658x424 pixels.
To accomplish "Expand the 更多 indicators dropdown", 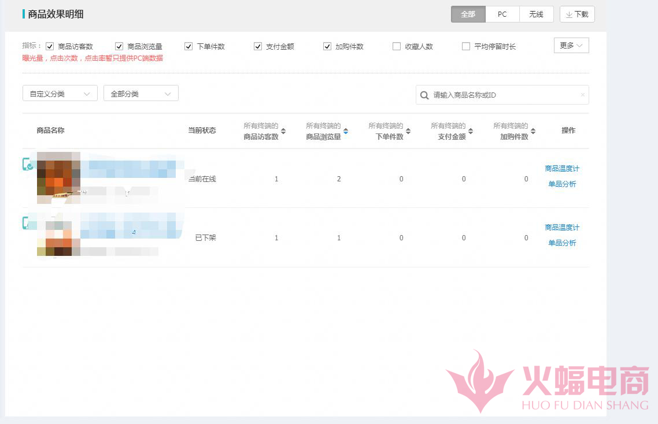I will (x=571, y=46).
